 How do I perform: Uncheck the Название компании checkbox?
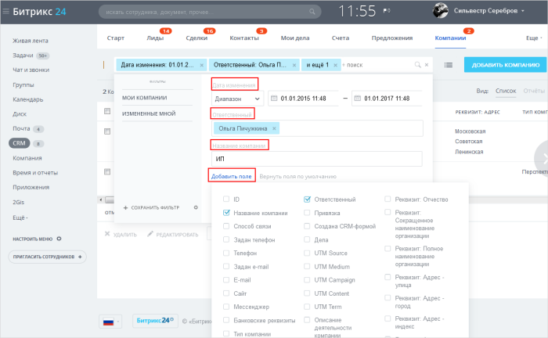coord(226,213)
